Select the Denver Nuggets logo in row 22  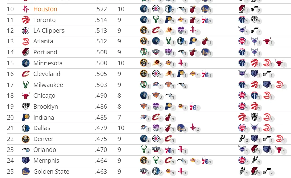coord(25,139)
